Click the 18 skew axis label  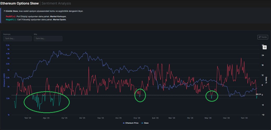pos(263,65)
